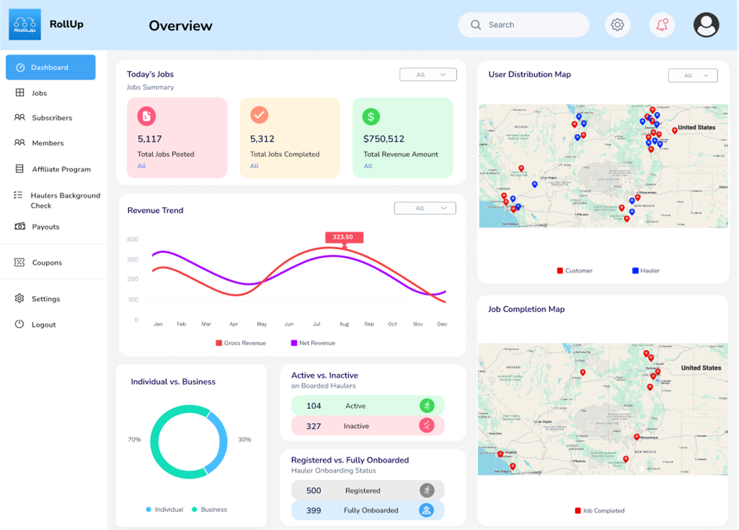Viewport: 739px width, 530px height.
Task: Expand the Revenue Trend filter dropdown
Action: tap(424, 208)
